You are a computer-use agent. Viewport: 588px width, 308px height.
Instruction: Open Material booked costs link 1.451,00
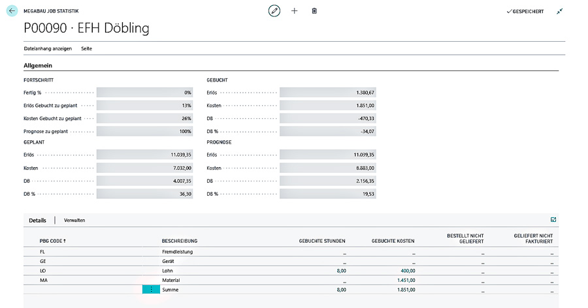[406, 280]
